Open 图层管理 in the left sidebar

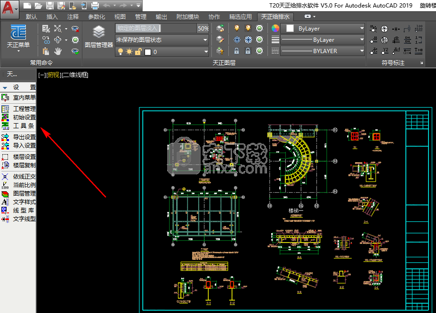point(24,193)
